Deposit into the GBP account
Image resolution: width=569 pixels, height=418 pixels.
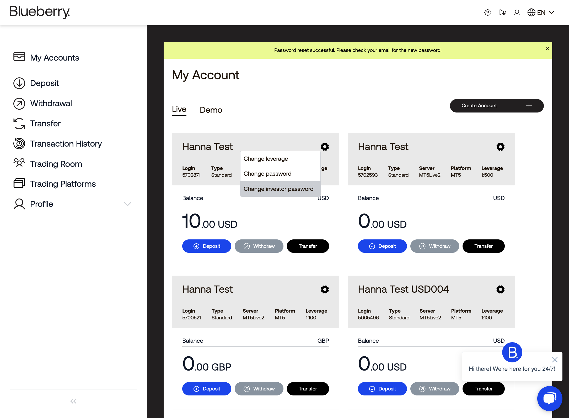click(x=207, y=389)
